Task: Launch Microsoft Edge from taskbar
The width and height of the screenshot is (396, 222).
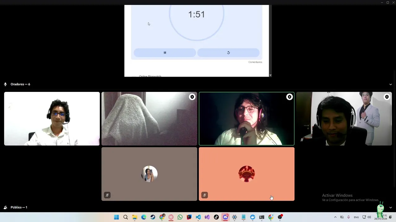Action: 144,217
